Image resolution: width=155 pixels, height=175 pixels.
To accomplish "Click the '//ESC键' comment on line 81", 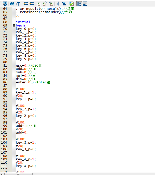I will [x=35, y=66].
